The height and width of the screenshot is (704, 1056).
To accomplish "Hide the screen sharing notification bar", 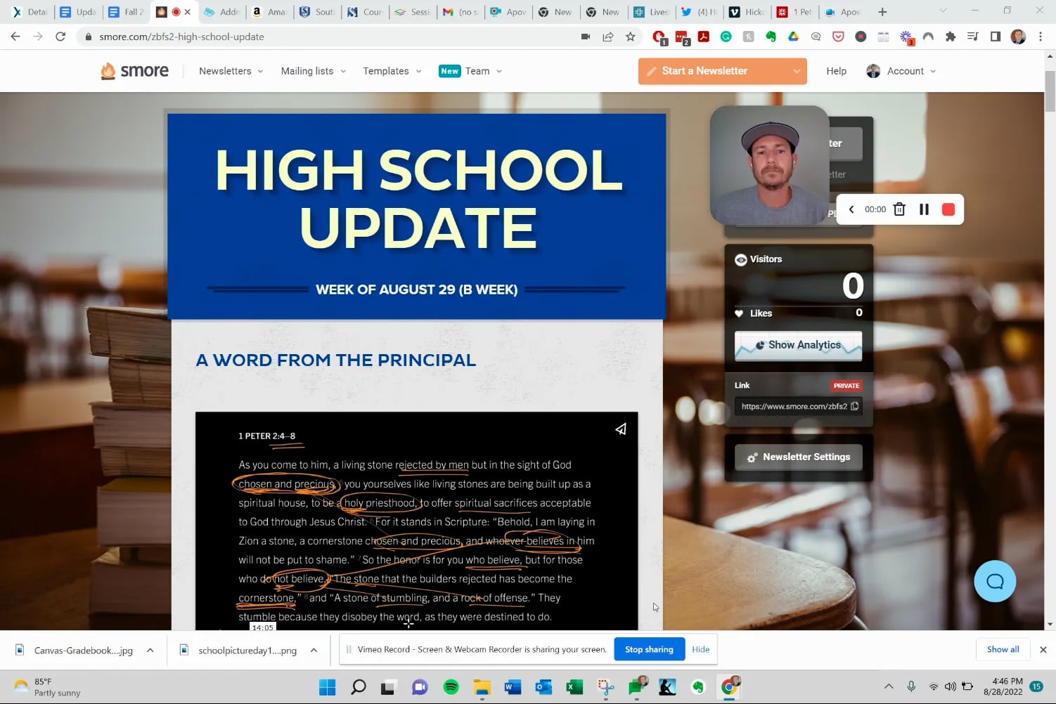I will (x=700, y=649).
